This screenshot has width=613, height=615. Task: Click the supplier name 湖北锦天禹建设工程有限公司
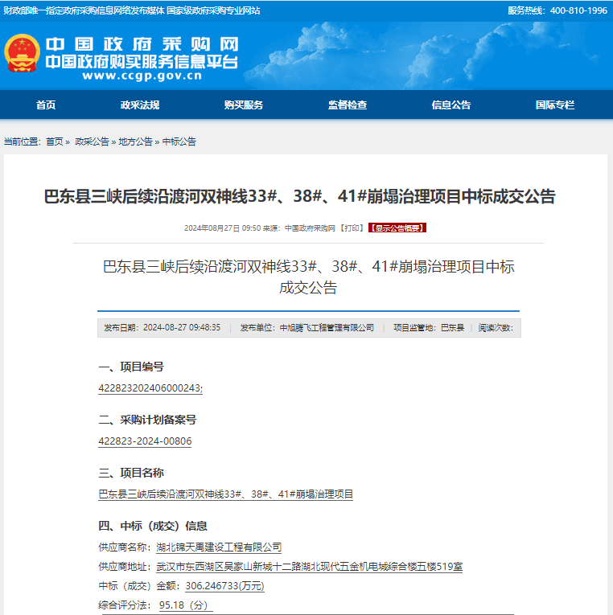click(219, 547)
